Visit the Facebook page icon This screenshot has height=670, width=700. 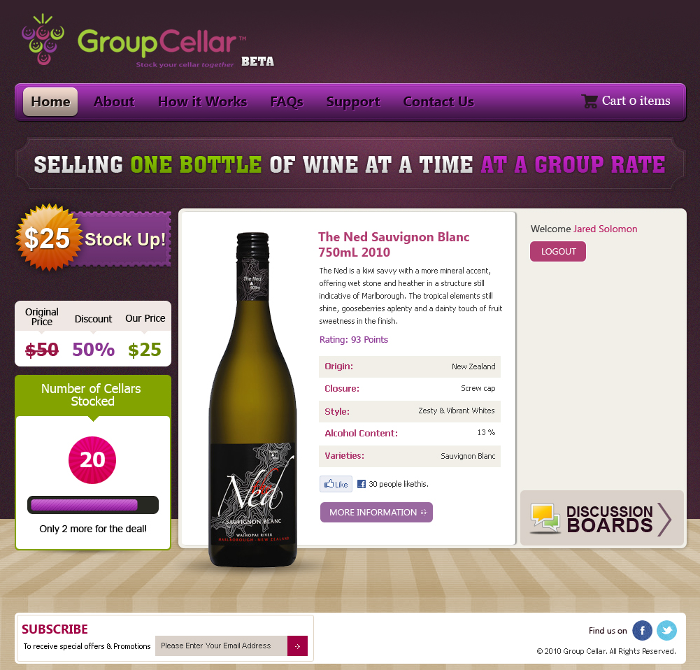pos(643,630)
